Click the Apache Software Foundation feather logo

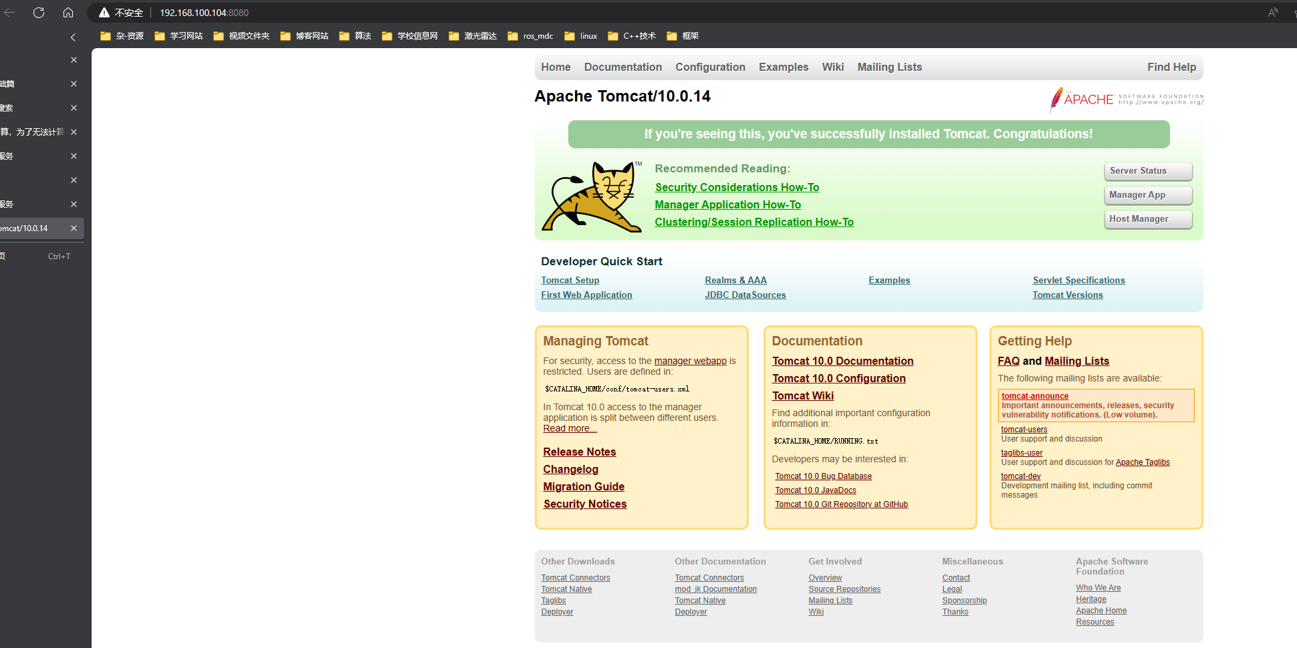(x=1126, y=100)
